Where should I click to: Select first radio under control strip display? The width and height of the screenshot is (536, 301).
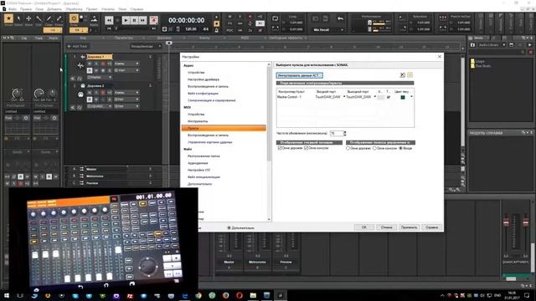coord(348,149)
